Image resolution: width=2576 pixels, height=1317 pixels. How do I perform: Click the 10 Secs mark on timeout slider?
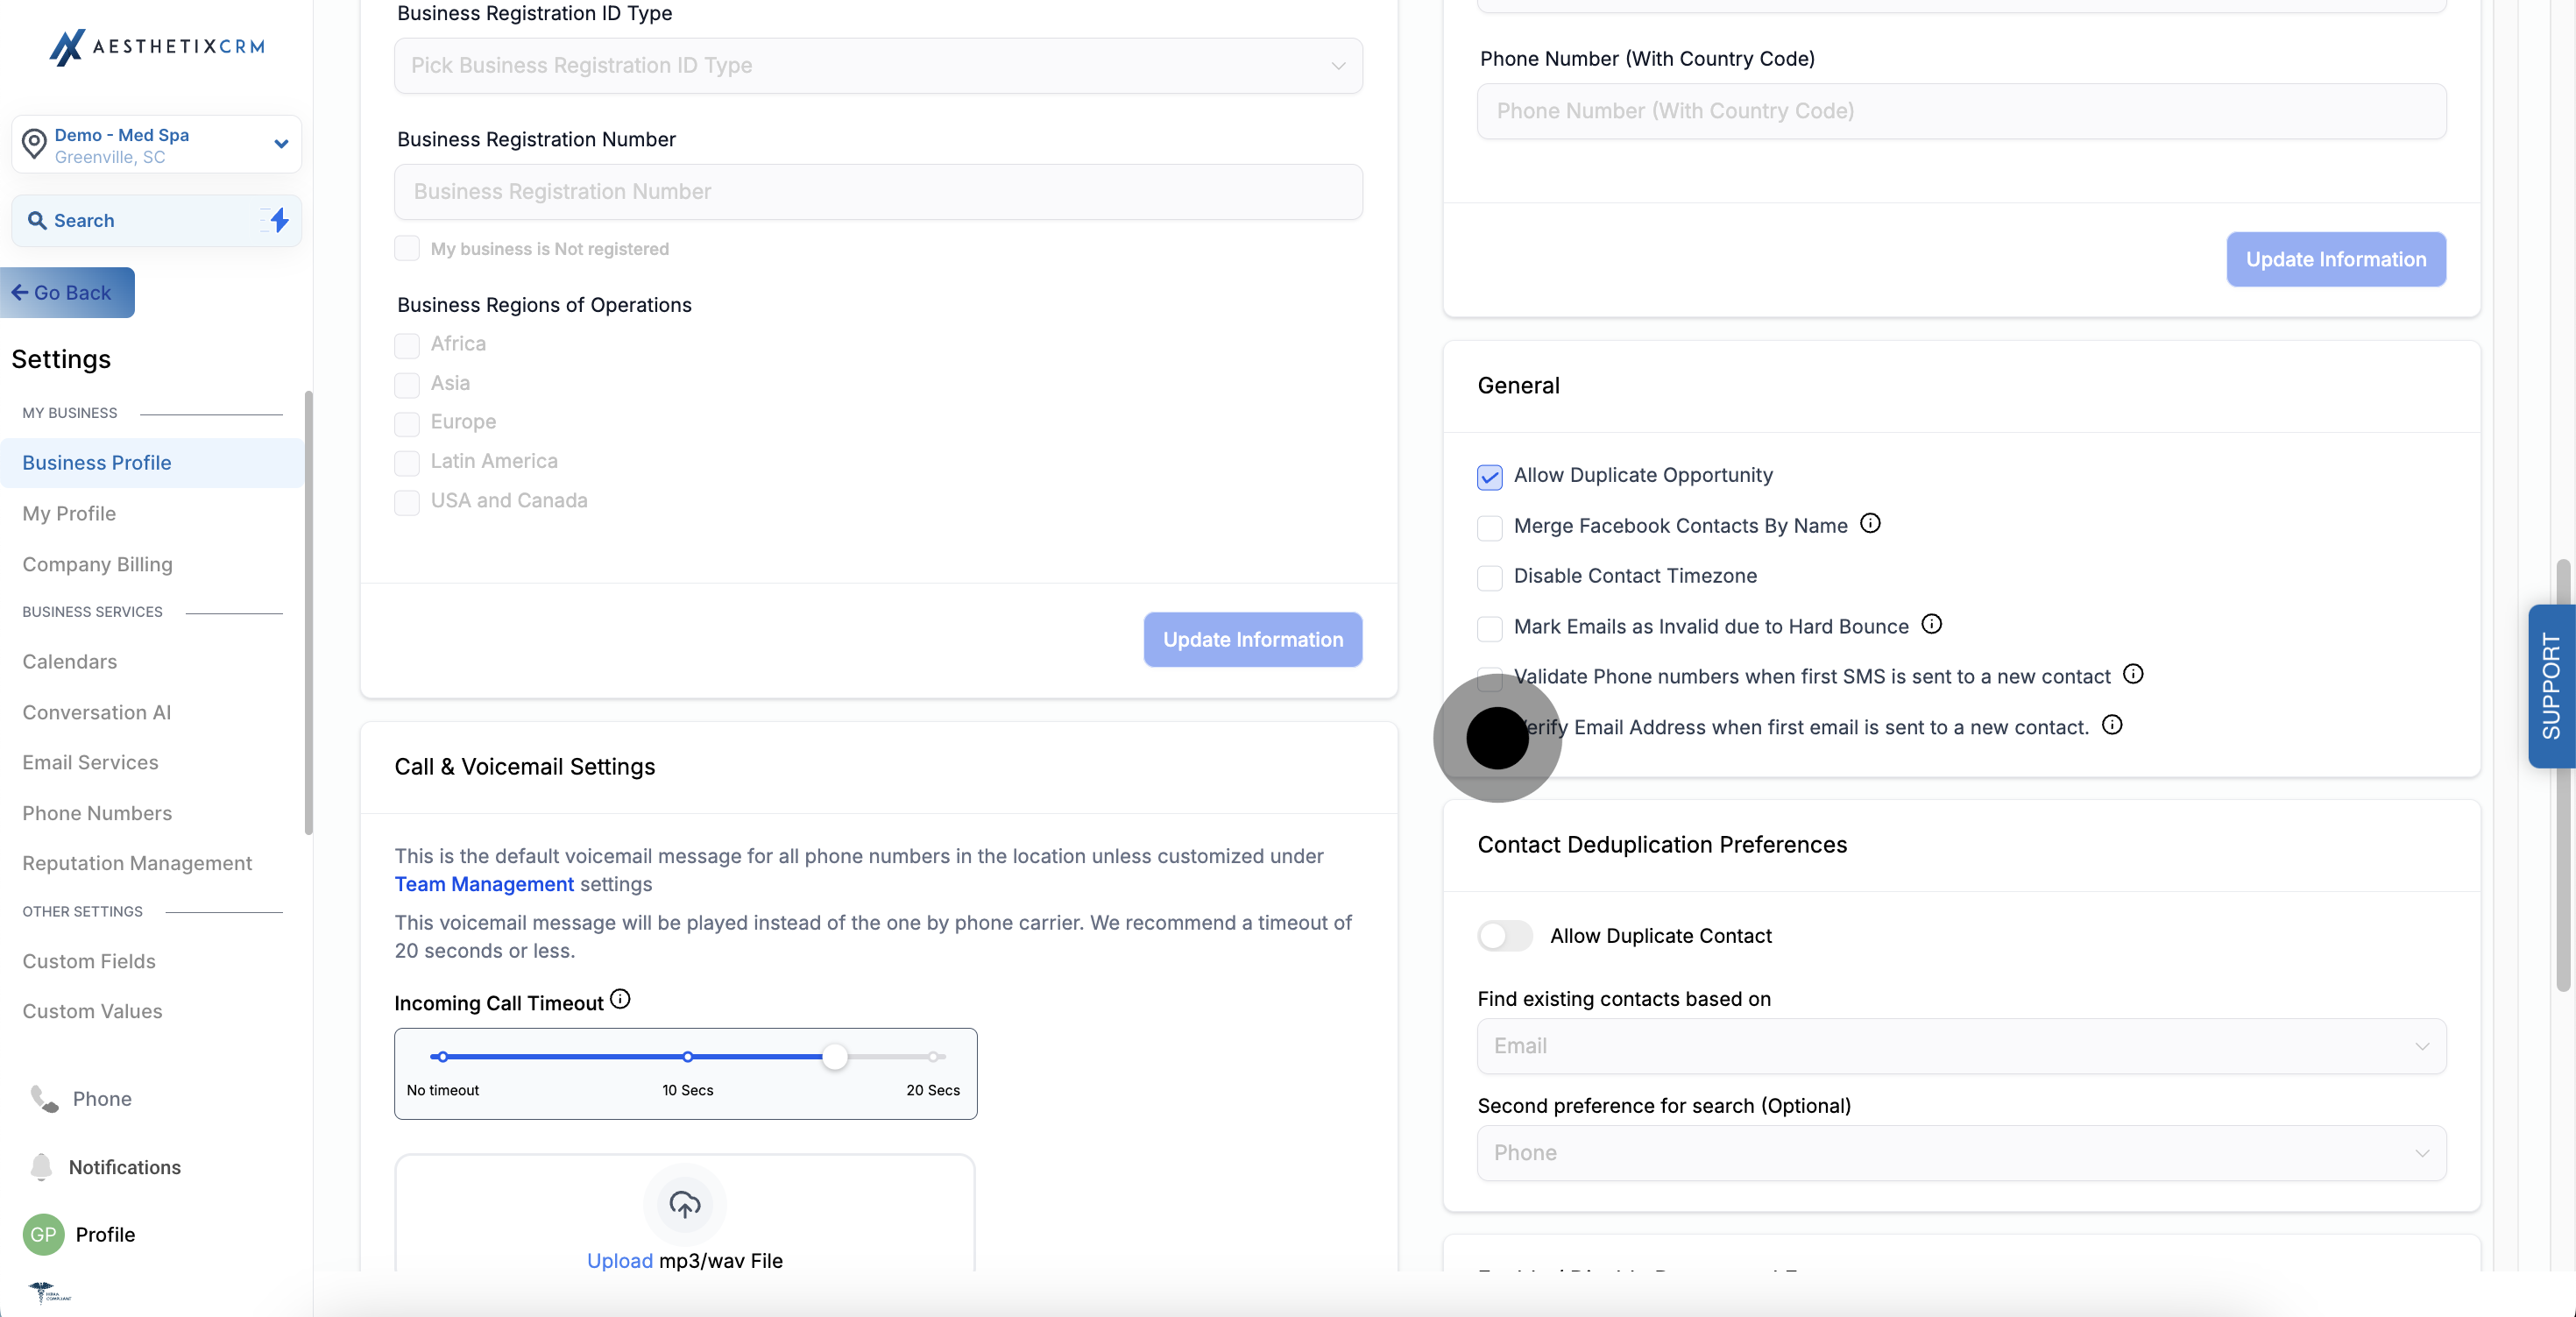coord(687,1057)
